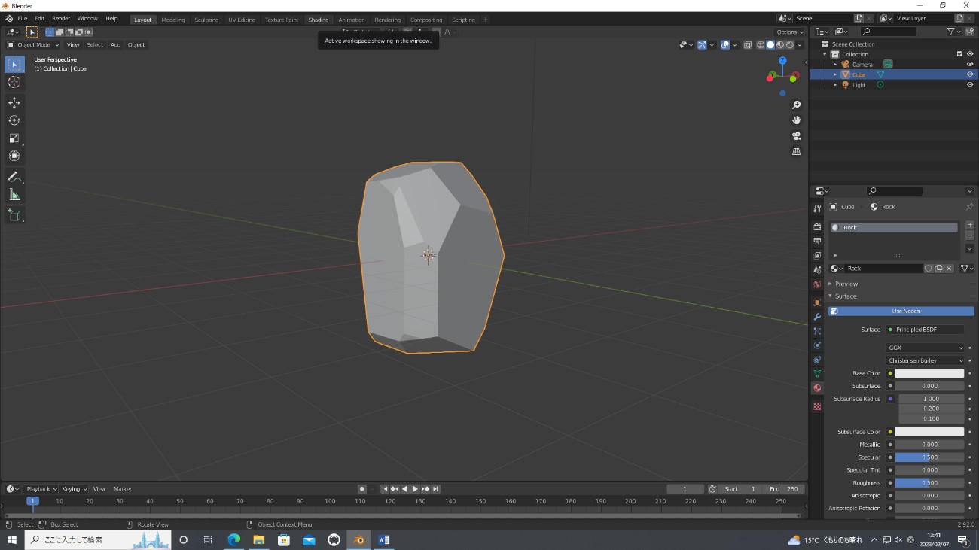Click the Principled BSDF surface shader button

[925, 330]
